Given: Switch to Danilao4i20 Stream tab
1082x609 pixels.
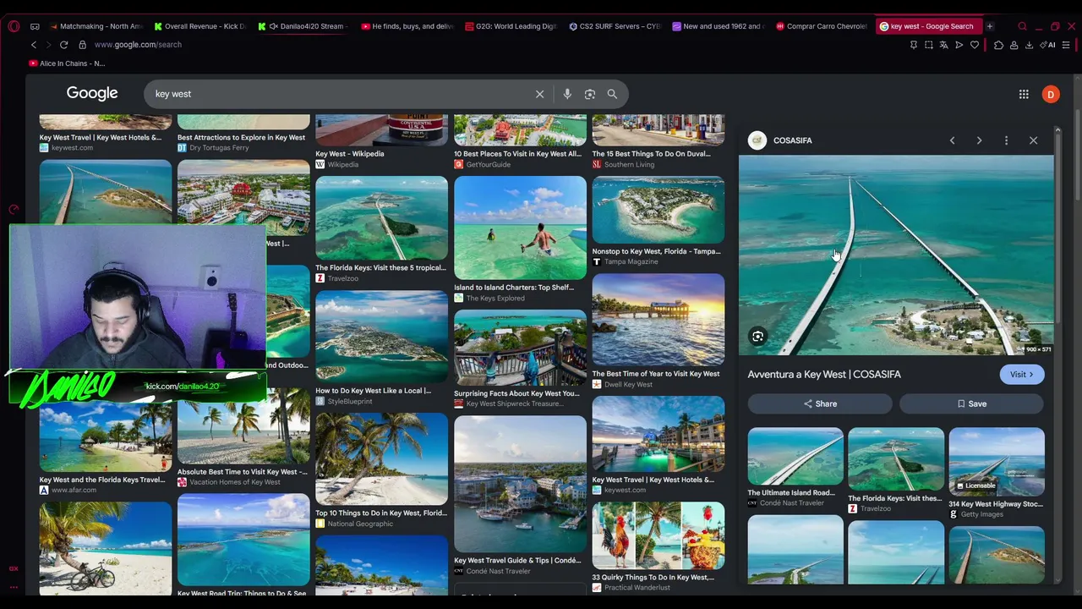Looking at the screenshot, I should click(304, 26).
